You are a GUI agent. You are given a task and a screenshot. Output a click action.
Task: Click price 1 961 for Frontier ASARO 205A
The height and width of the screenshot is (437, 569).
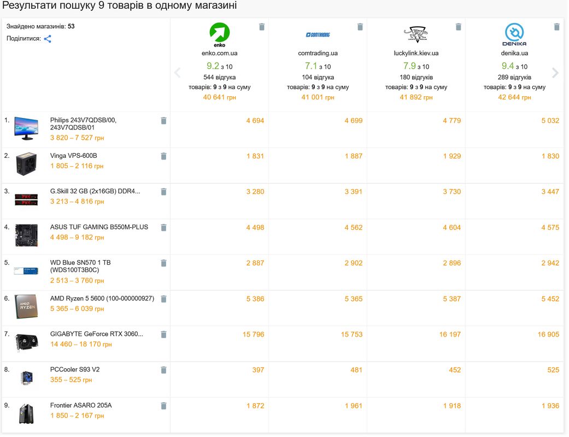click(x=354, y=406)
